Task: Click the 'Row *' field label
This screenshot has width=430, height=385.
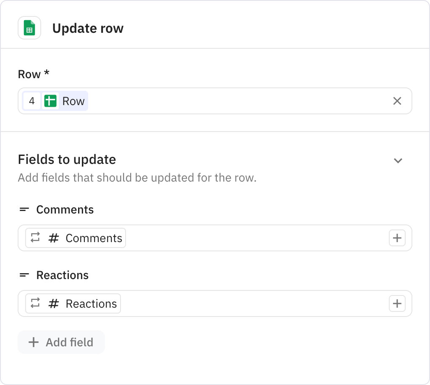Action: tap(34, 74)
